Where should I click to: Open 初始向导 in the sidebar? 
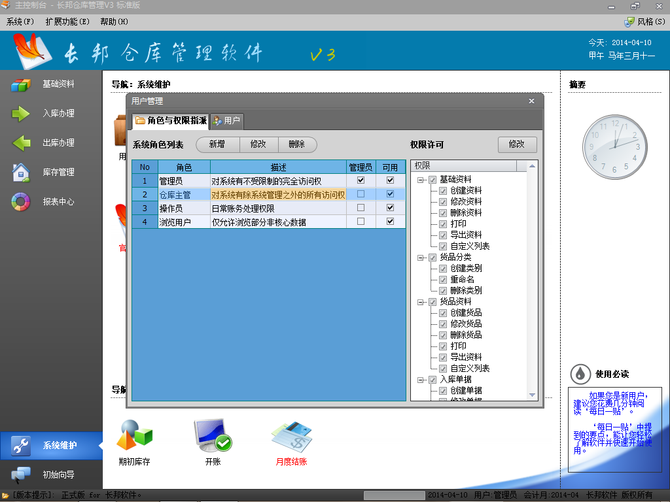point(21,475)
